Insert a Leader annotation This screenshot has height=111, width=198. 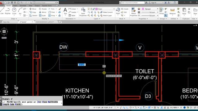[x=72, y=12]
